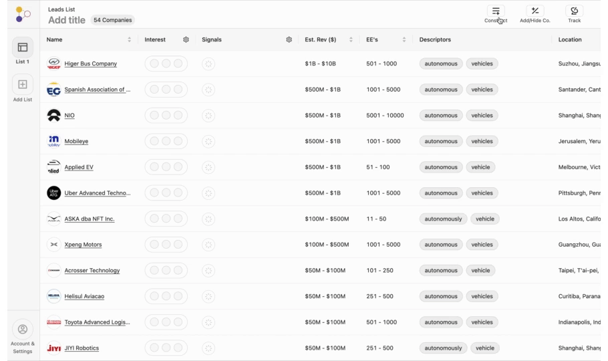
Task: Click the Add/Hide Co. icon
Action: [x=535, y=11]
